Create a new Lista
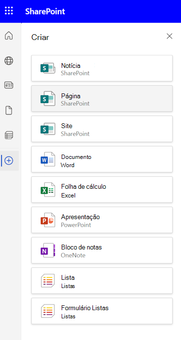The height and width of the screenshot is (340, 181). tap(102, 281)
